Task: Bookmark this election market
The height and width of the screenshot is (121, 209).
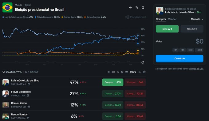Action: pos(143,7)
